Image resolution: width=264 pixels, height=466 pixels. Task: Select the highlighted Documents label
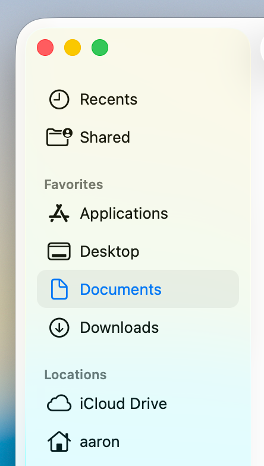tap(121, 289)
